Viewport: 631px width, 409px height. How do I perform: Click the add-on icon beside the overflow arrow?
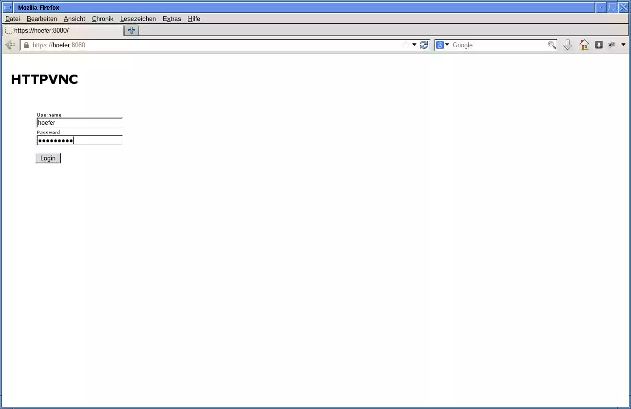click(612, 45)
